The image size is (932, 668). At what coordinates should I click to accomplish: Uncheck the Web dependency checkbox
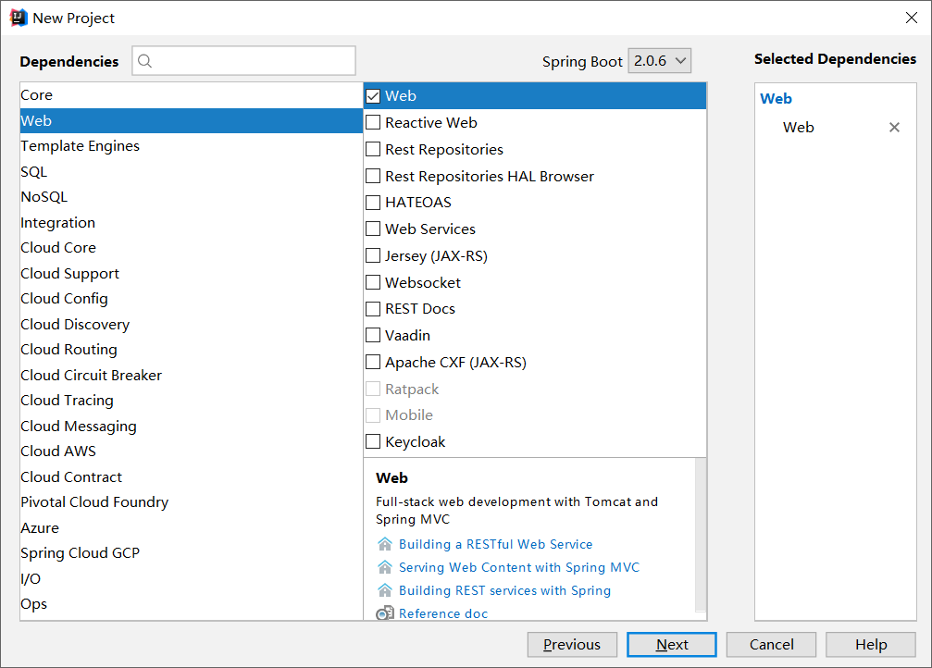point(374,95)
